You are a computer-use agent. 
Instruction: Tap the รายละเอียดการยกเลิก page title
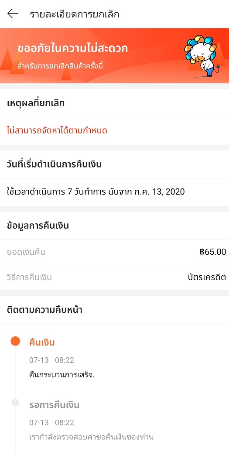click(x=74, y=14)
